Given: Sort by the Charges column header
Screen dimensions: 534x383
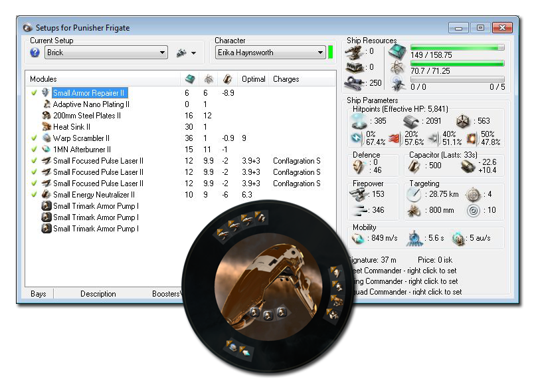Looking at the screenshot, I should click(x=286, y=79).
